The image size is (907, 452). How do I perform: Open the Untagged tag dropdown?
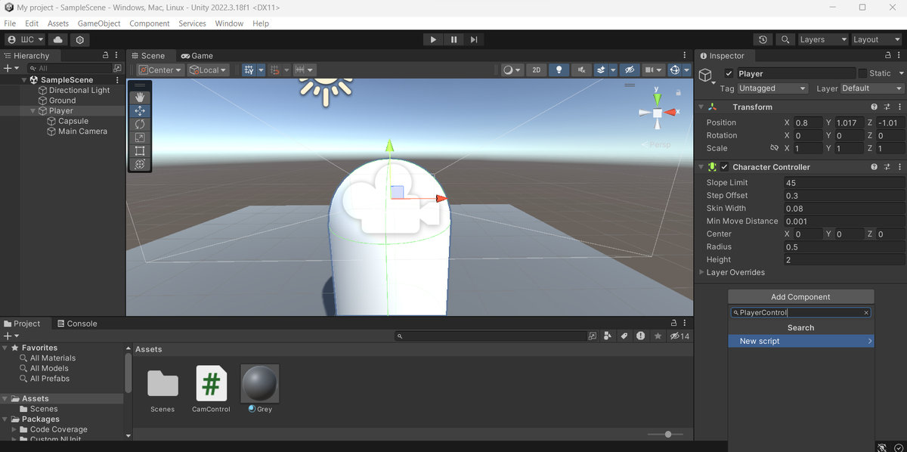pos(772,88)
